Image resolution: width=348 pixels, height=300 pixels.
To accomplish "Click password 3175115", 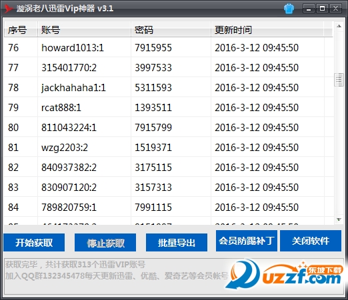I will pyautogui.click(x=153, y=168).
